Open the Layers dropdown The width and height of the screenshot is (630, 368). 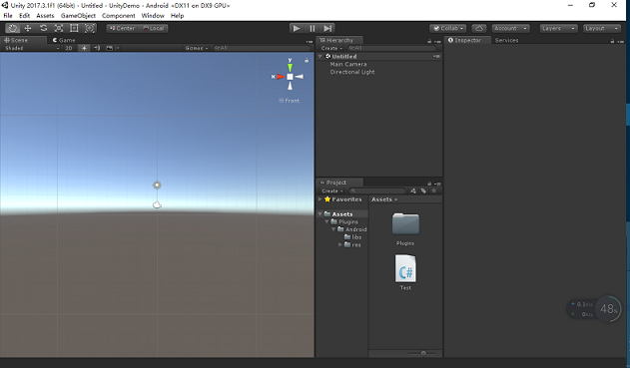pos(558,29)
